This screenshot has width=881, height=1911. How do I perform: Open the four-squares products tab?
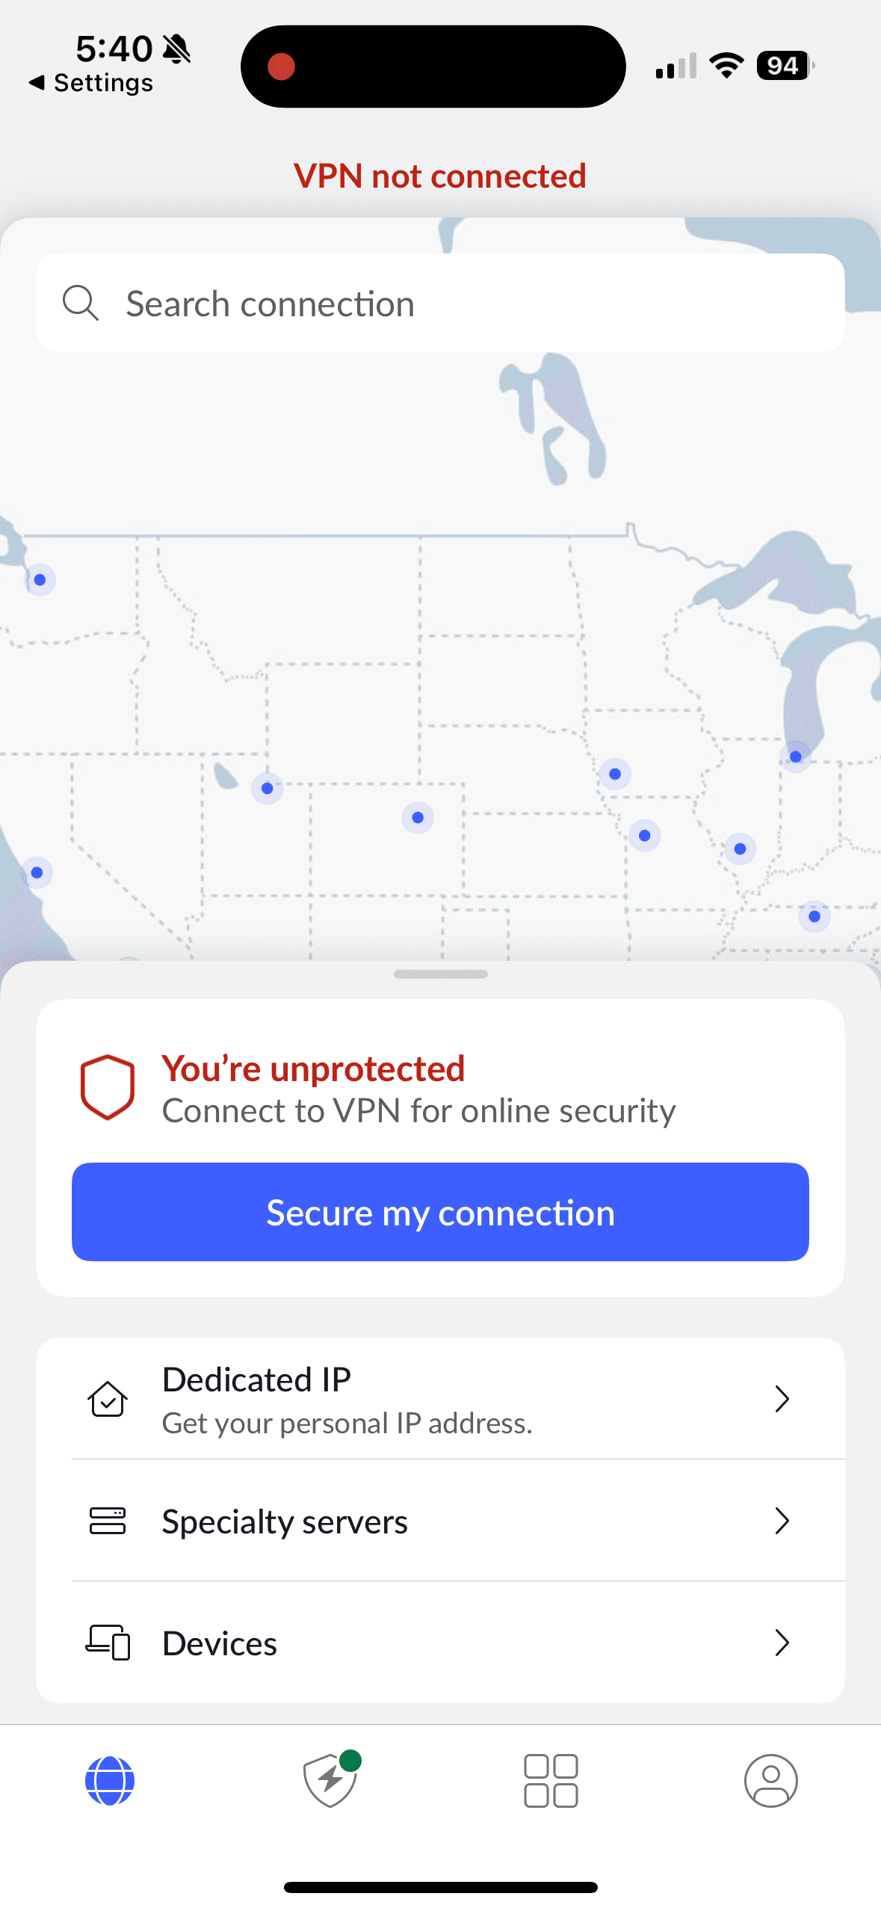coord(551,1780)
